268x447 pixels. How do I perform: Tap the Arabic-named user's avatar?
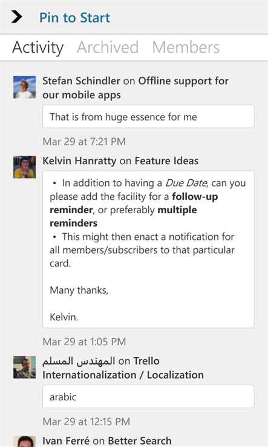point(24,367)
